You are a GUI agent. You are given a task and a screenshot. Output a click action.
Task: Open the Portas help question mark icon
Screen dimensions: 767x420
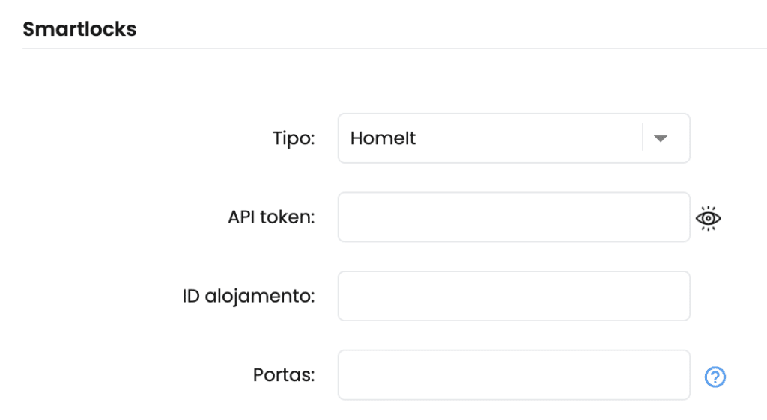tap(715, 377)
